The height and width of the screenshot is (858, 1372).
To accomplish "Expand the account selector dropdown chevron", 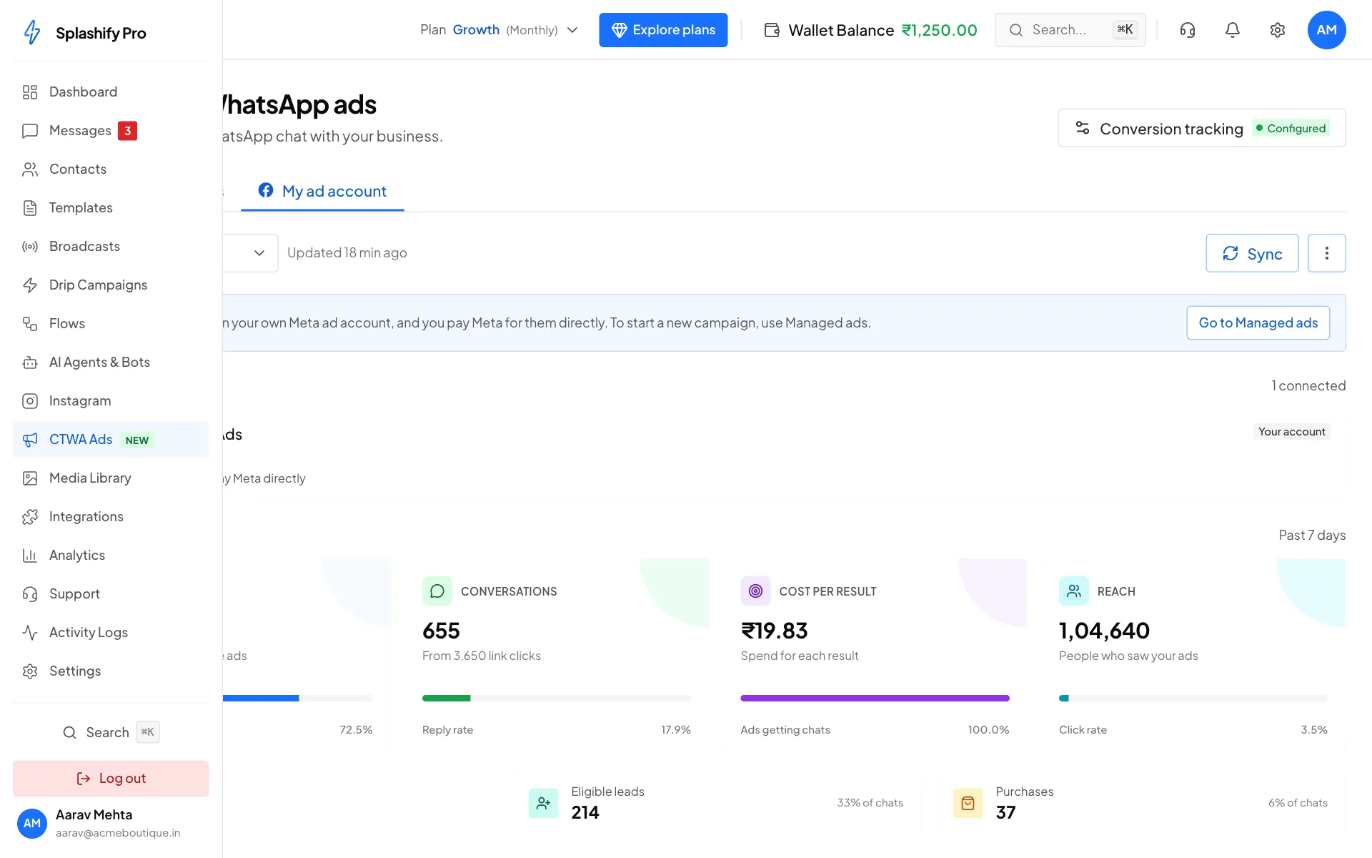I will [259, 253].
